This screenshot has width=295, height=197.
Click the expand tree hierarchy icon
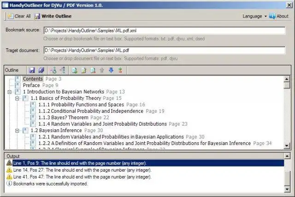63,70
